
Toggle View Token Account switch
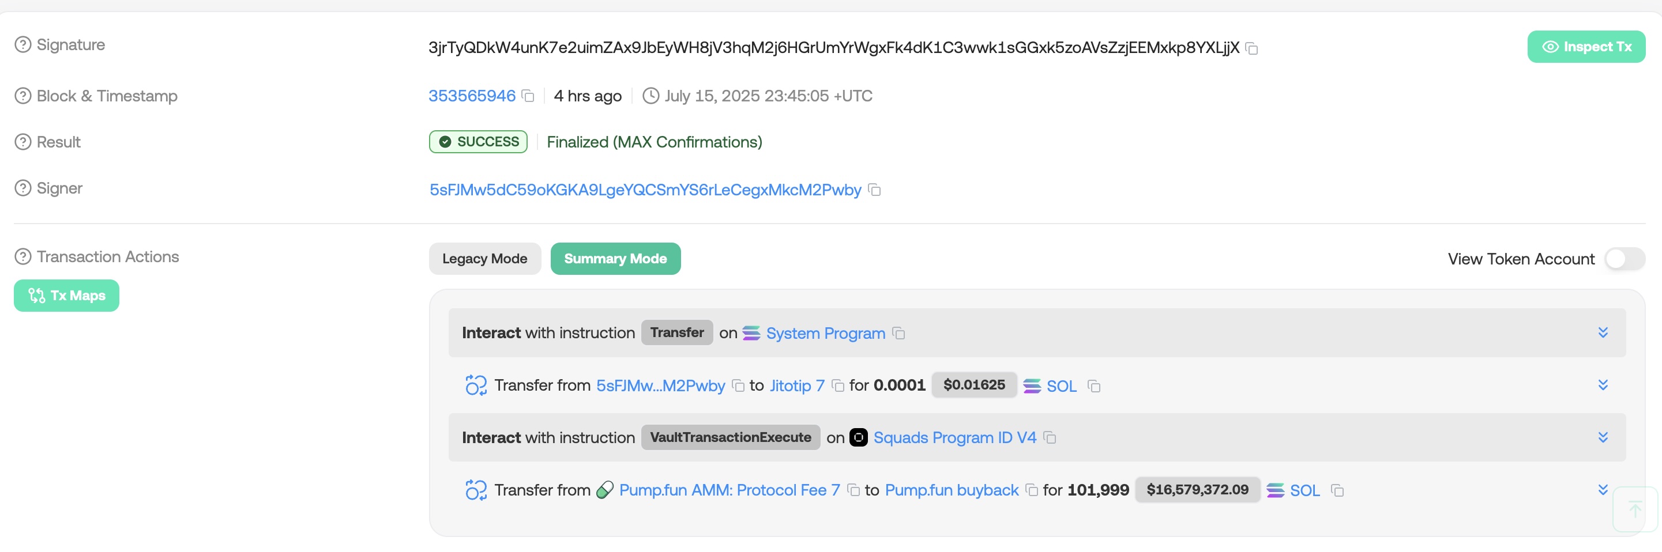1625,259
